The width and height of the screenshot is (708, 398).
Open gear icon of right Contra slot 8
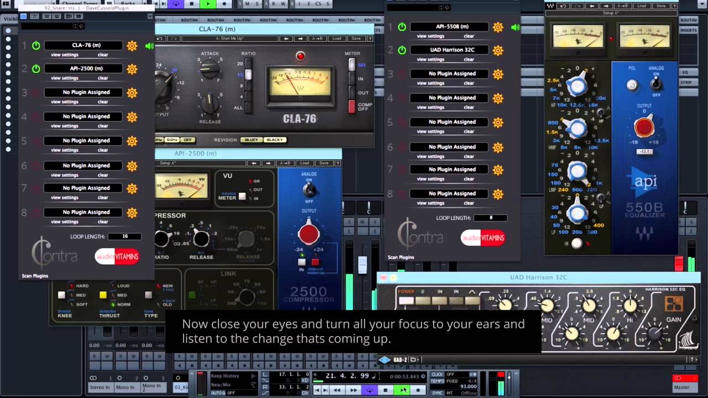(498, 194)
